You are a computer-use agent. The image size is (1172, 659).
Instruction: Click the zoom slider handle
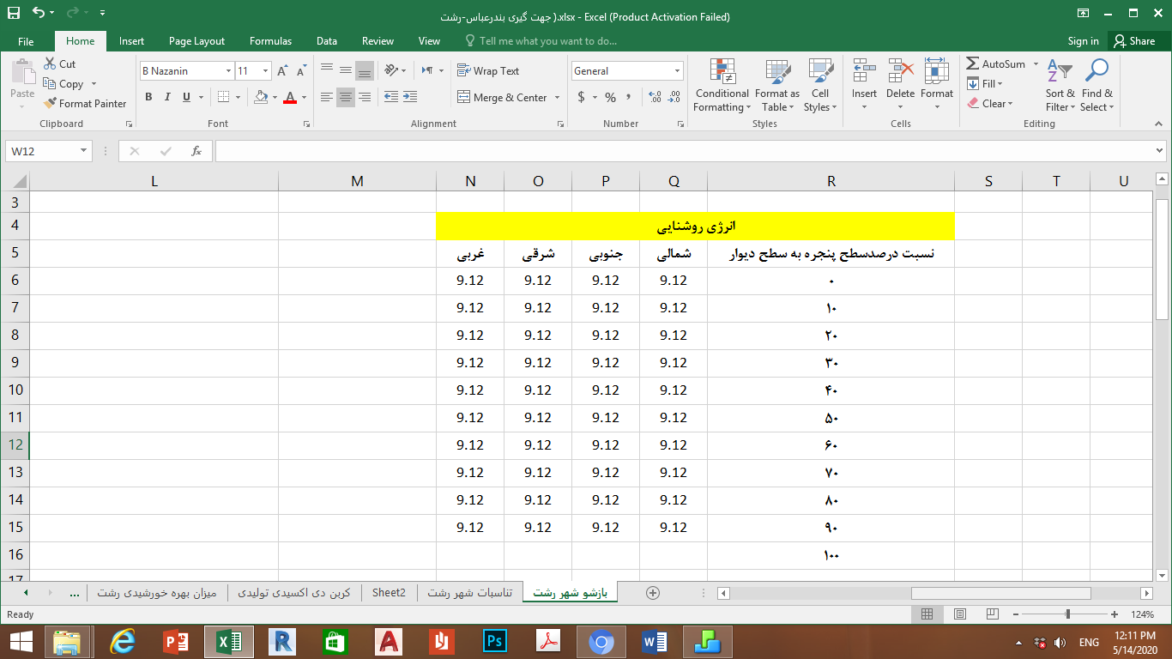(x=1067, y=614)
